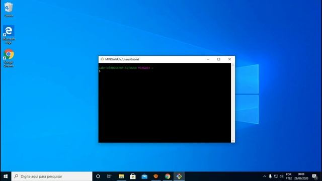
Task: Select the Google Chrome desktop shortcut
Action: [x=9, y=58]
